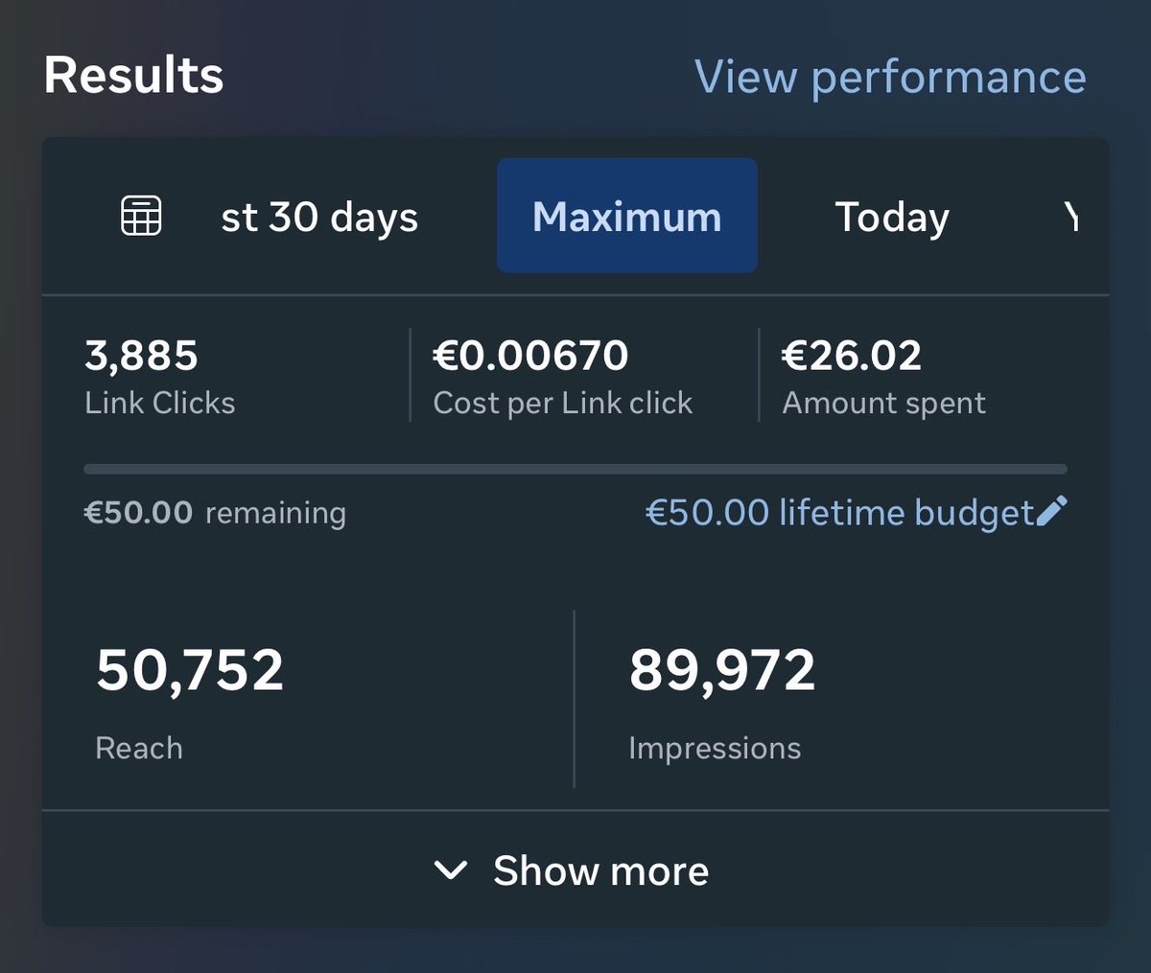Select the partially hidden Yesterday tab
Image resolution: width=1151 pixels, height=973 pixels.
click(1071, 217)
